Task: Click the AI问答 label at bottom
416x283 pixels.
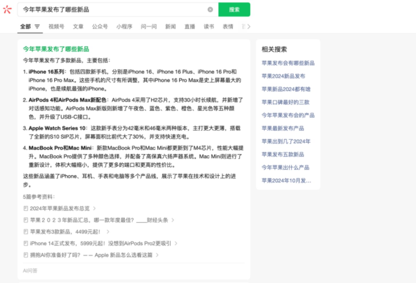Action: pos(30,271)
